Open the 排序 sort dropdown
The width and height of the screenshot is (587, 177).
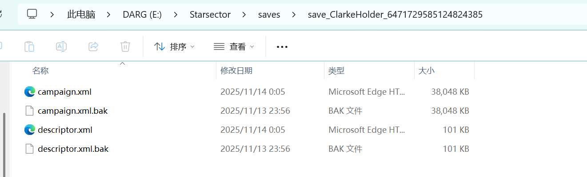(174, 46)
